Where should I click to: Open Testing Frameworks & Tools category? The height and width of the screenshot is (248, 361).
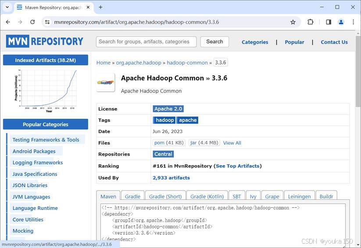coord(46,140)
